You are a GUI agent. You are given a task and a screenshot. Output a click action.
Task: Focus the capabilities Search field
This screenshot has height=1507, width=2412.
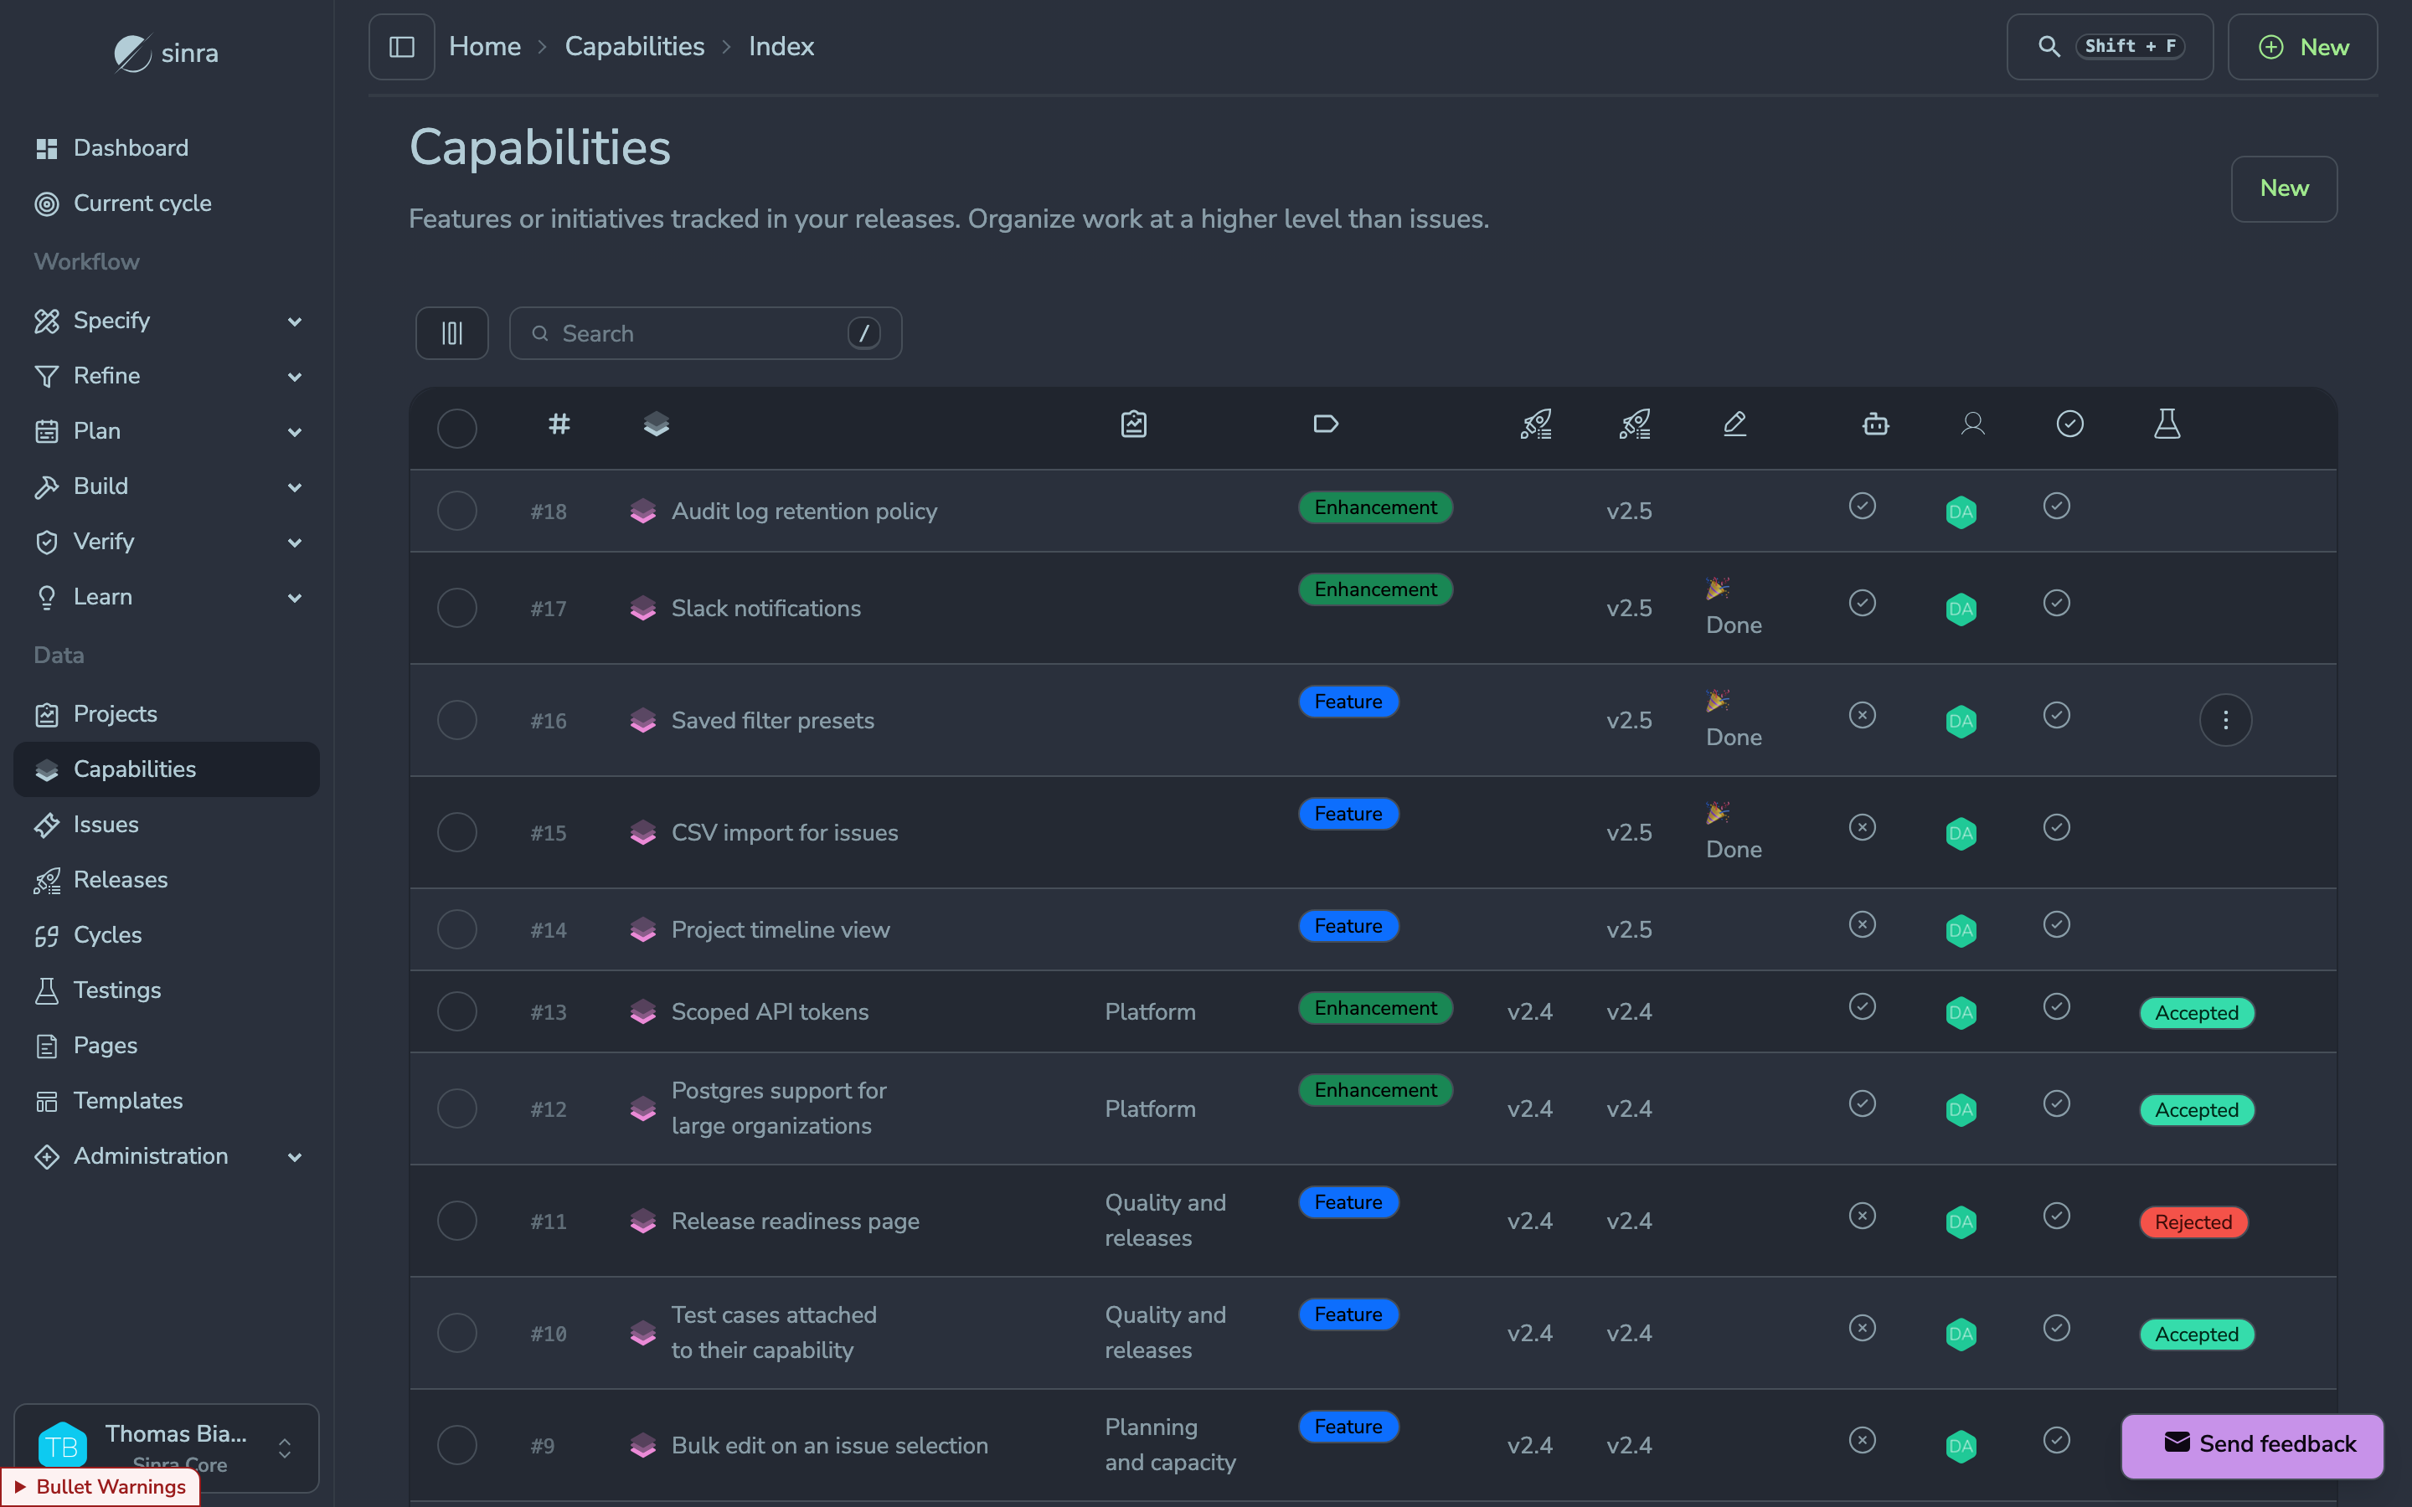pos(706,333)
